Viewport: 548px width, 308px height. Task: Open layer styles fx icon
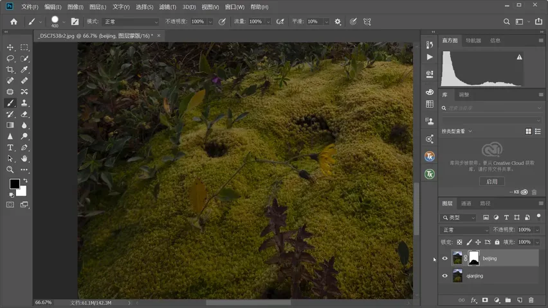(x=473, y=300)
